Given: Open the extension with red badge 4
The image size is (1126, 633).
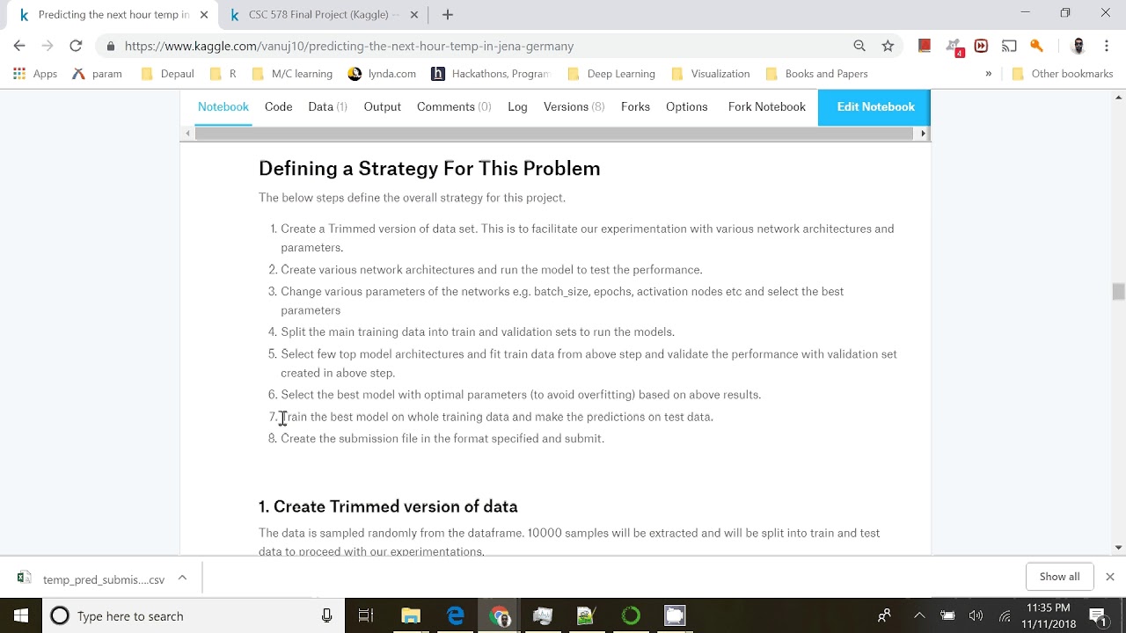Looking at the screenshot, I should (x=954, y=47).
